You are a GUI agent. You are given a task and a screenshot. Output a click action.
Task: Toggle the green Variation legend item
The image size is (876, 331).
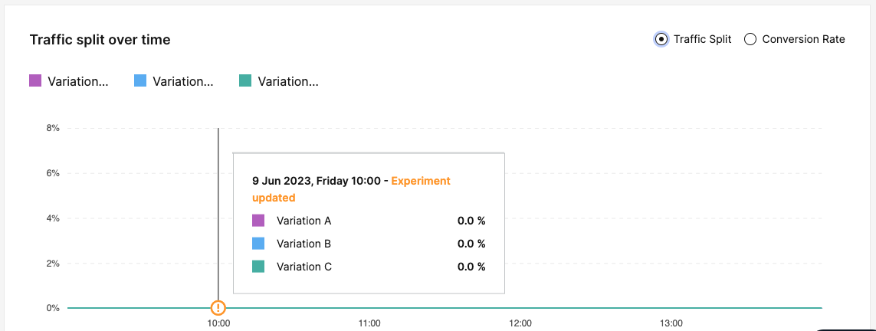coord(279,81)
